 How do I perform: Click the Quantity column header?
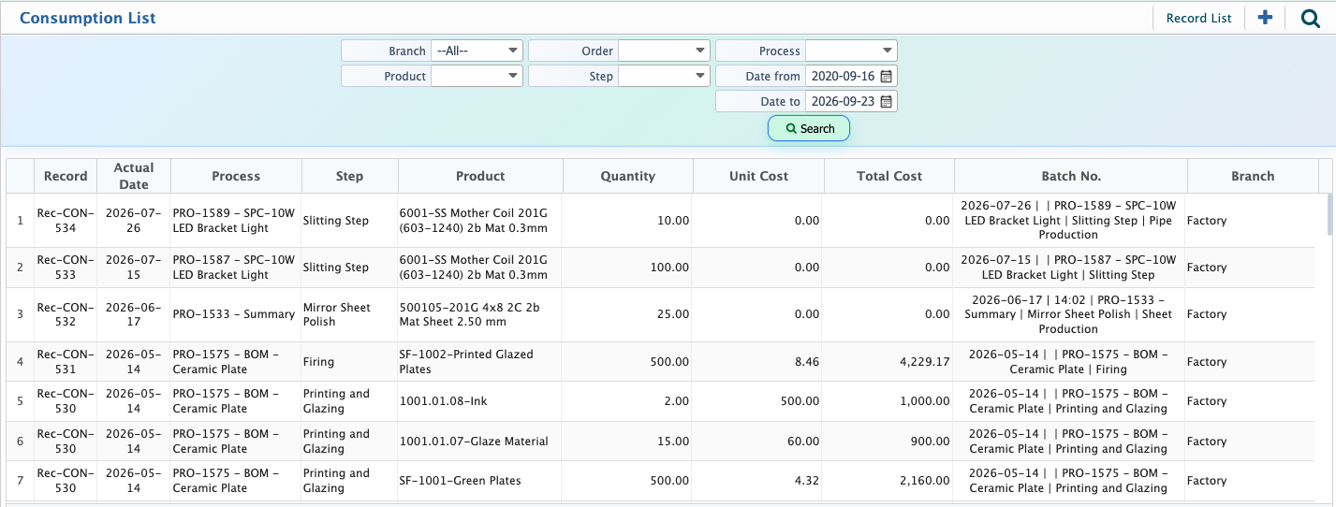point(628,176)
